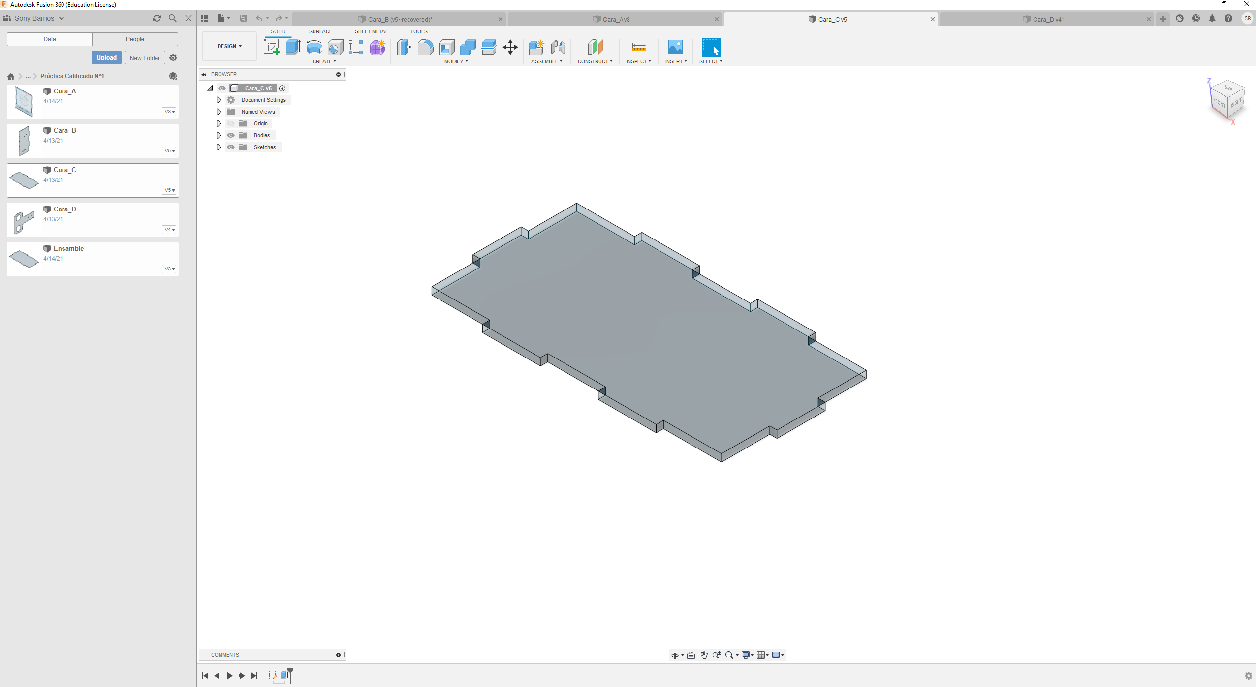1256x687 pixels.
Task: Click the New Folder button
Action: coord(145,58)
